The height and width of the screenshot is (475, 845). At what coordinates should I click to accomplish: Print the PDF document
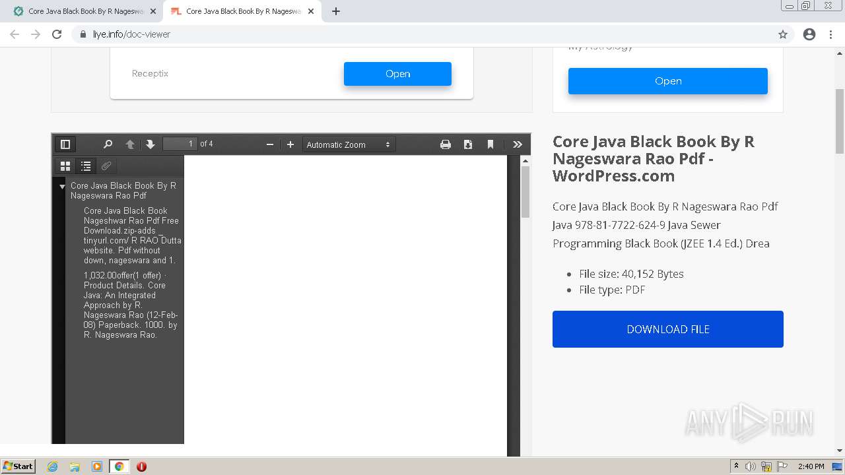pyautogui.click(x=446, y=144)
